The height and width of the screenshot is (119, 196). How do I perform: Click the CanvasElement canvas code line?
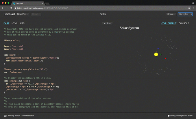tap(32, 58)
